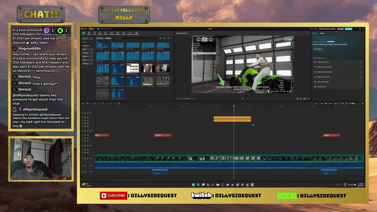Click the Import media button
The width and height of the screenshot is (377, 212).
click(x=100, y=38)
